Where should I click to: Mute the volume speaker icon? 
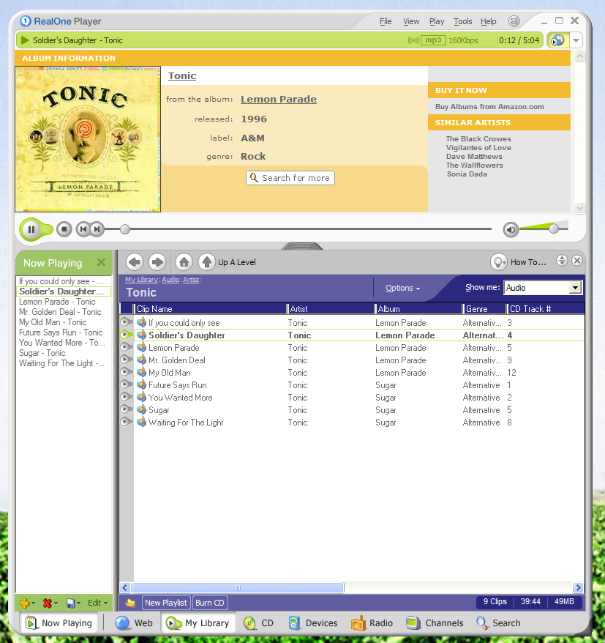tap(511, 230)
